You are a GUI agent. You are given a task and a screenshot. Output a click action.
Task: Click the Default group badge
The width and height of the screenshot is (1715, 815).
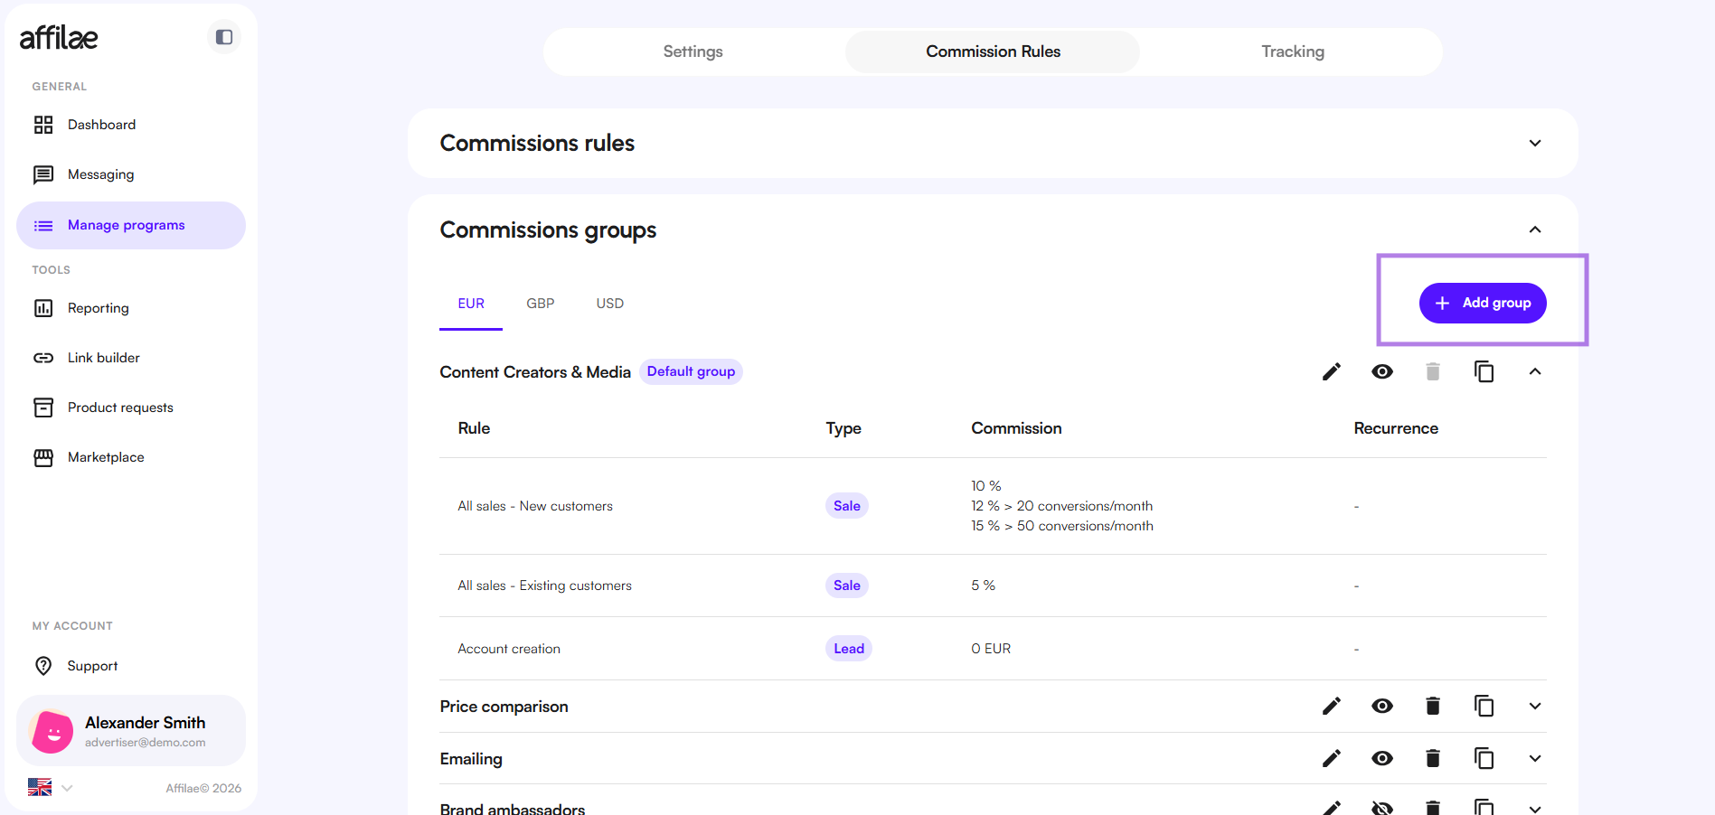[691, 371]
